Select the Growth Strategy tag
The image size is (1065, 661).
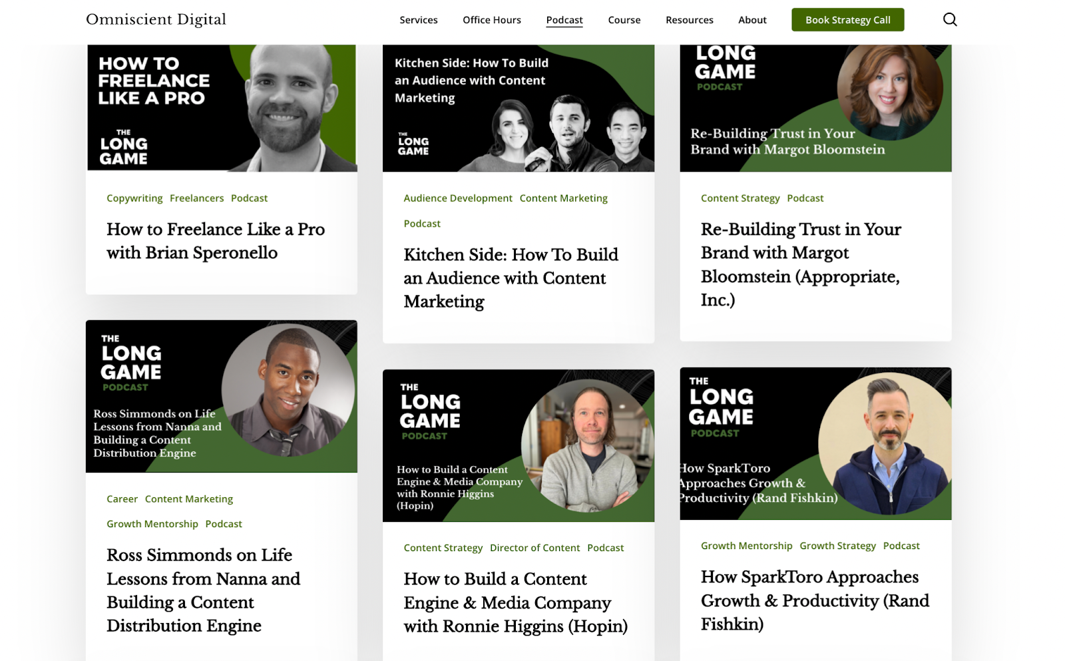[837, 546]
